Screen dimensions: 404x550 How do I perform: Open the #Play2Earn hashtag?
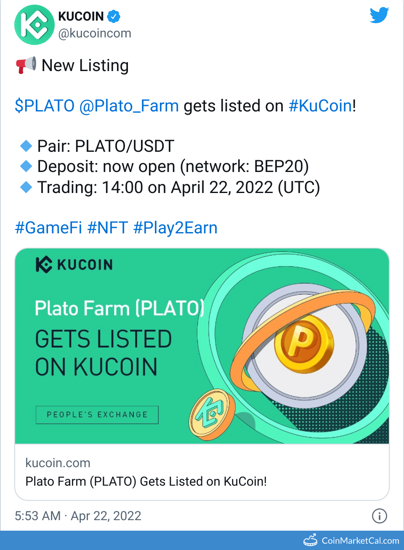(x=175, y=227)
